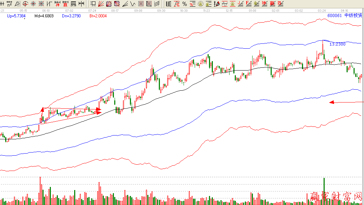Click the Up=5.7384 indicator value
The image size is (364, 205).
click(16, 16)
